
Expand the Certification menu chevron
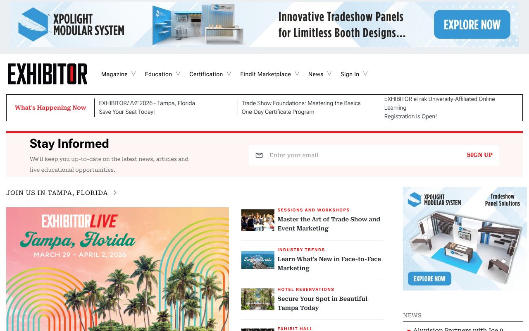229,74
